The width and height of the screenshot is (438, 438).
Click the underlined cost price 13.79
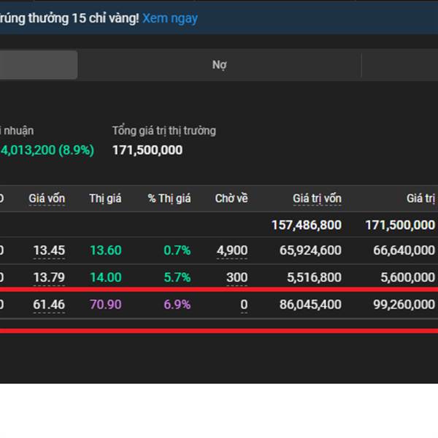point(49,277)
